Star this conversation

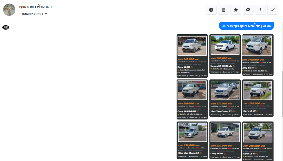tap(236, 10)
